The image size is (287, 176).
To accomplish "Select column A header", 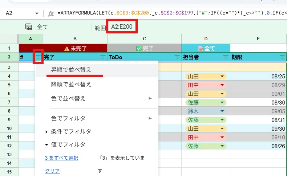I will [x=31, y=39].
